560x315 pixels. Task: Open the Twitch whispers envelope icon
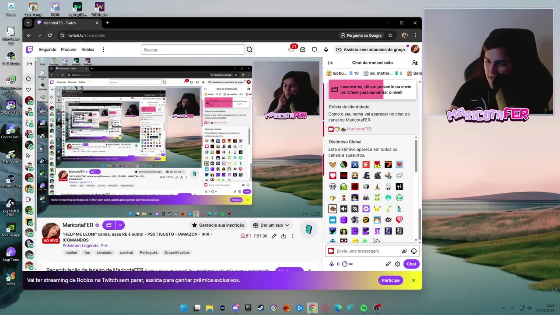[x=303, y=49]
